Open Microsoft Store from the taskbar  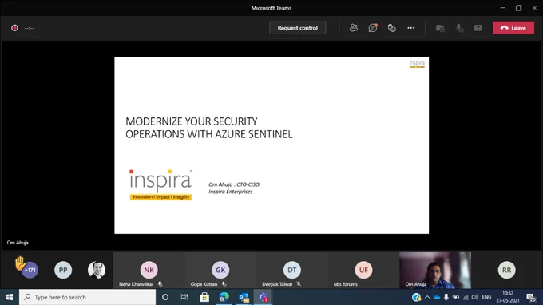[204, 297]
